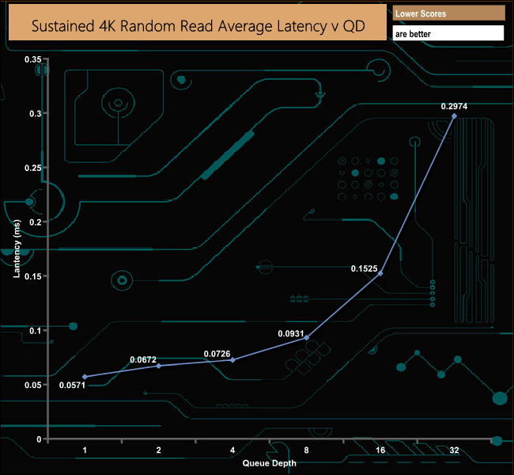The image size is (514, 475).
Task: Click the y-axis tick label 0.15
Action: pyautogui.click(x=33, y=276)
